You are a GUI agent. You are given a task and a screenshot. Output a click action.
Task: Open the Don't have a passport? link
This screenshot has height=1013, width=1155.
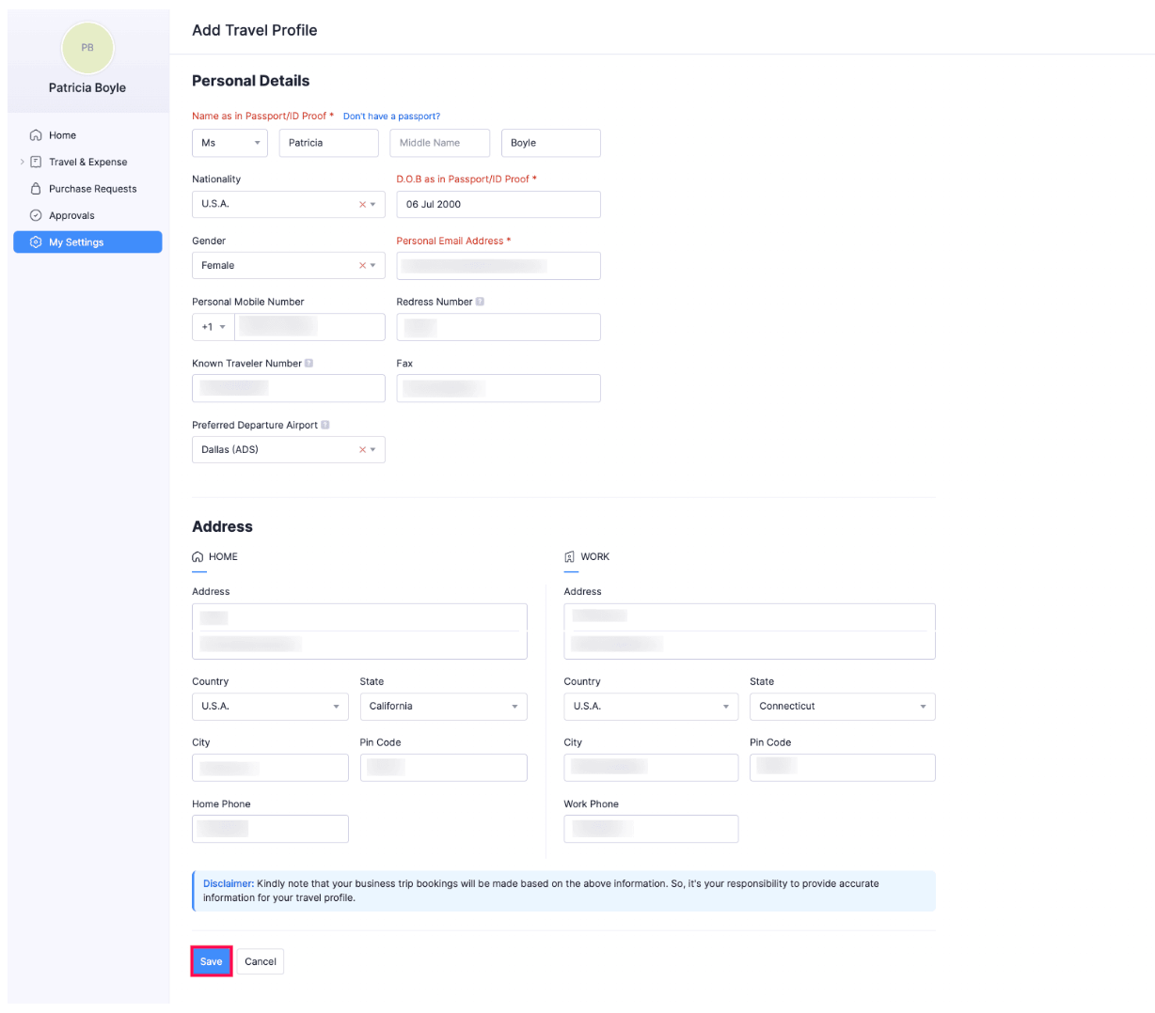coord(391,116)
